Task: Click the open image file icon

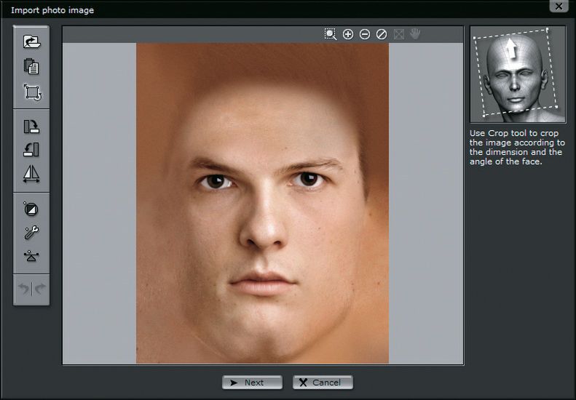Action: coord(31,42)
